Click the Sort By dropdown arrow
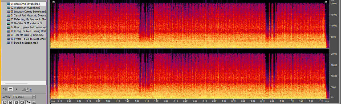Screen dimensions: 341x104 [x=34, y=97]
